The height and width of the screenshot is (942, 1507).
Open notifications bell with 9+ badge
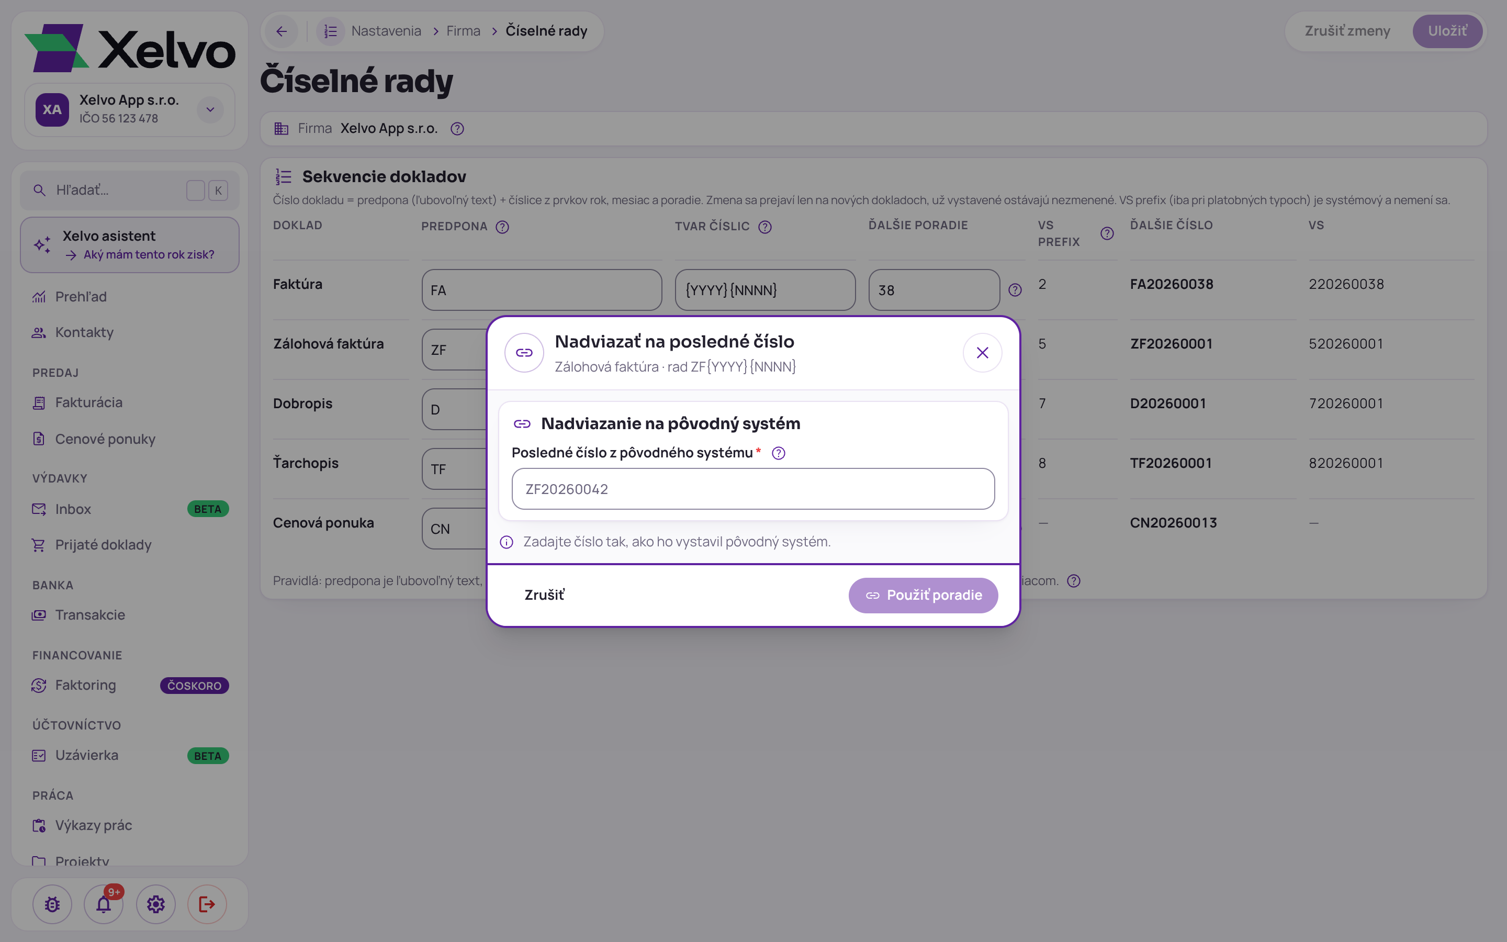(104, 904)
